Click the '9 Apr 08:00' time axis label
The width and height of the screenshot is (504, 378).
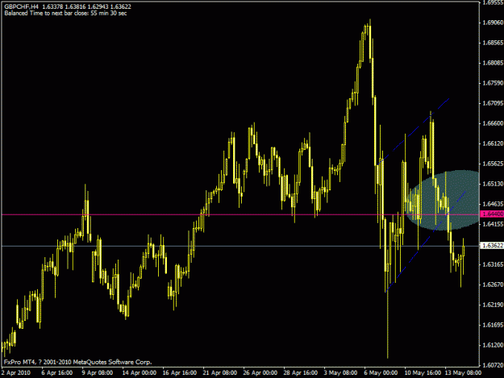click(x=97, y=373)
